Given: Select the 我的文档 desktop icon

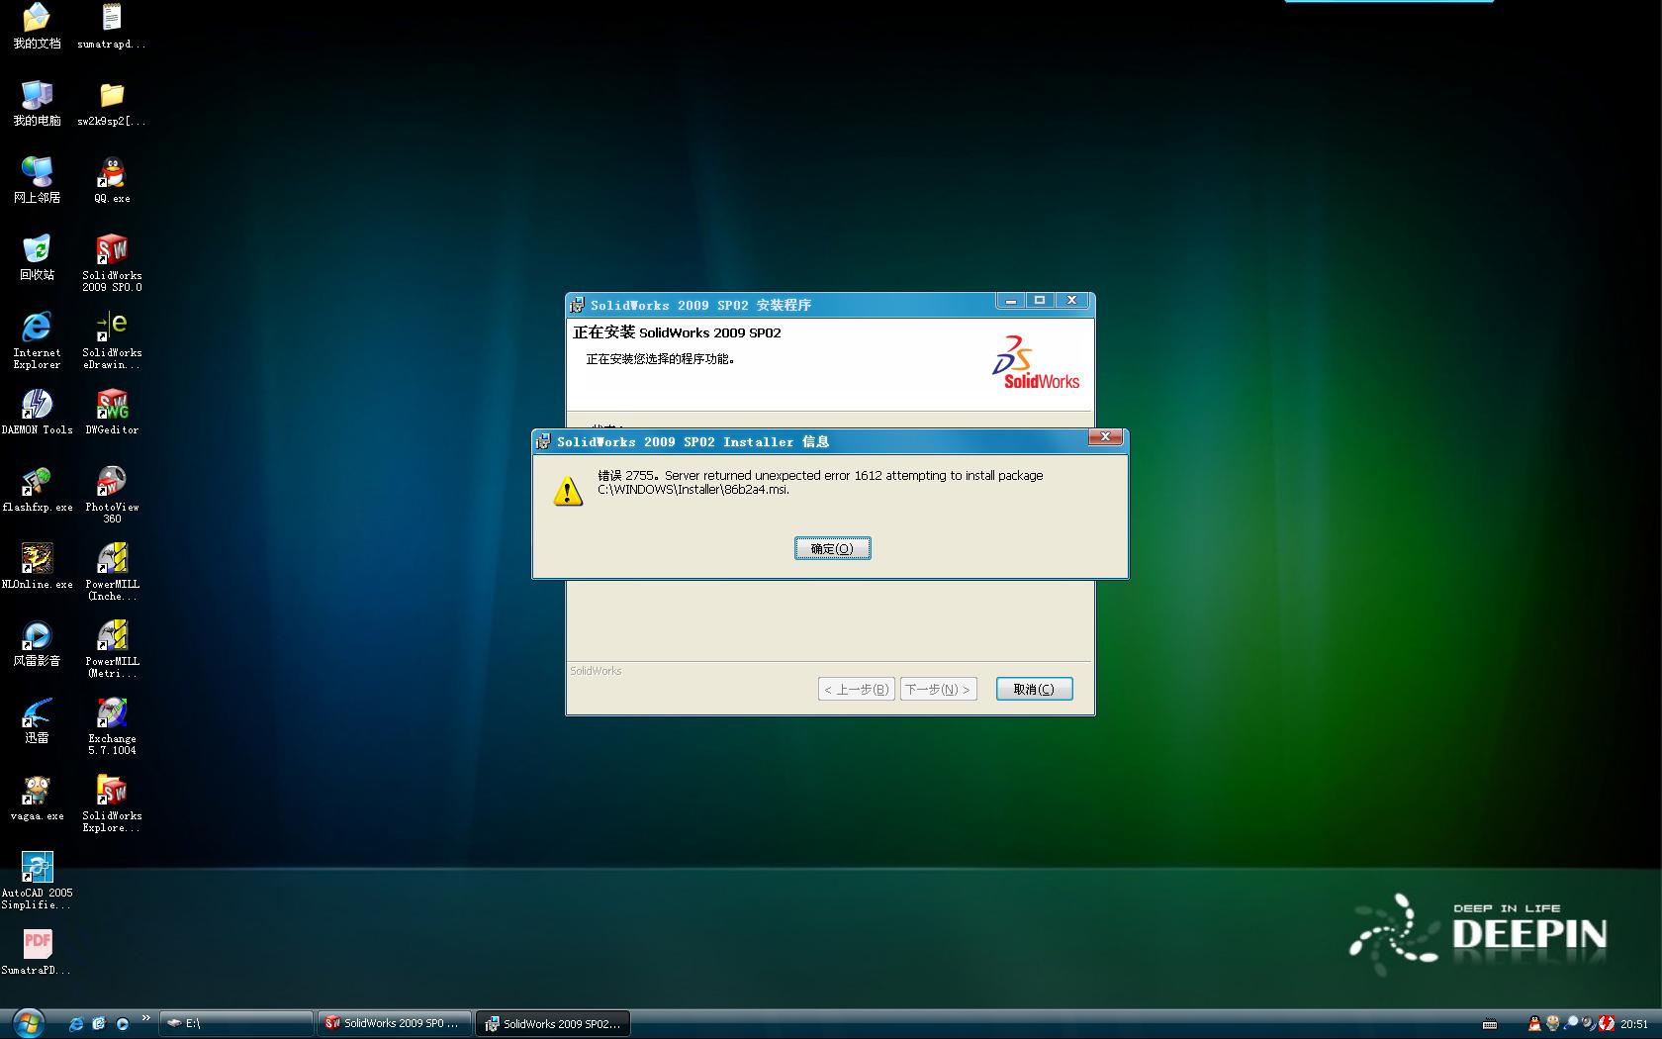Looking at the screenshot, I should [x=37, y=27].
